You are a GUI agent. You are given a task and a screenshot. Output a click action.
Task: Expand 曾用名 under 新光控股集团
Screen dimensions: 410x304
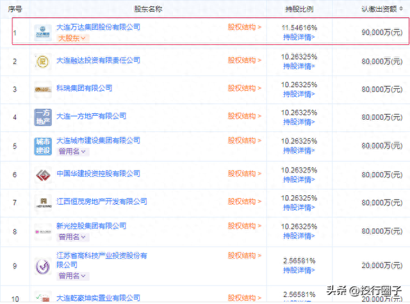pyautogui.click(x=72, y=237)
